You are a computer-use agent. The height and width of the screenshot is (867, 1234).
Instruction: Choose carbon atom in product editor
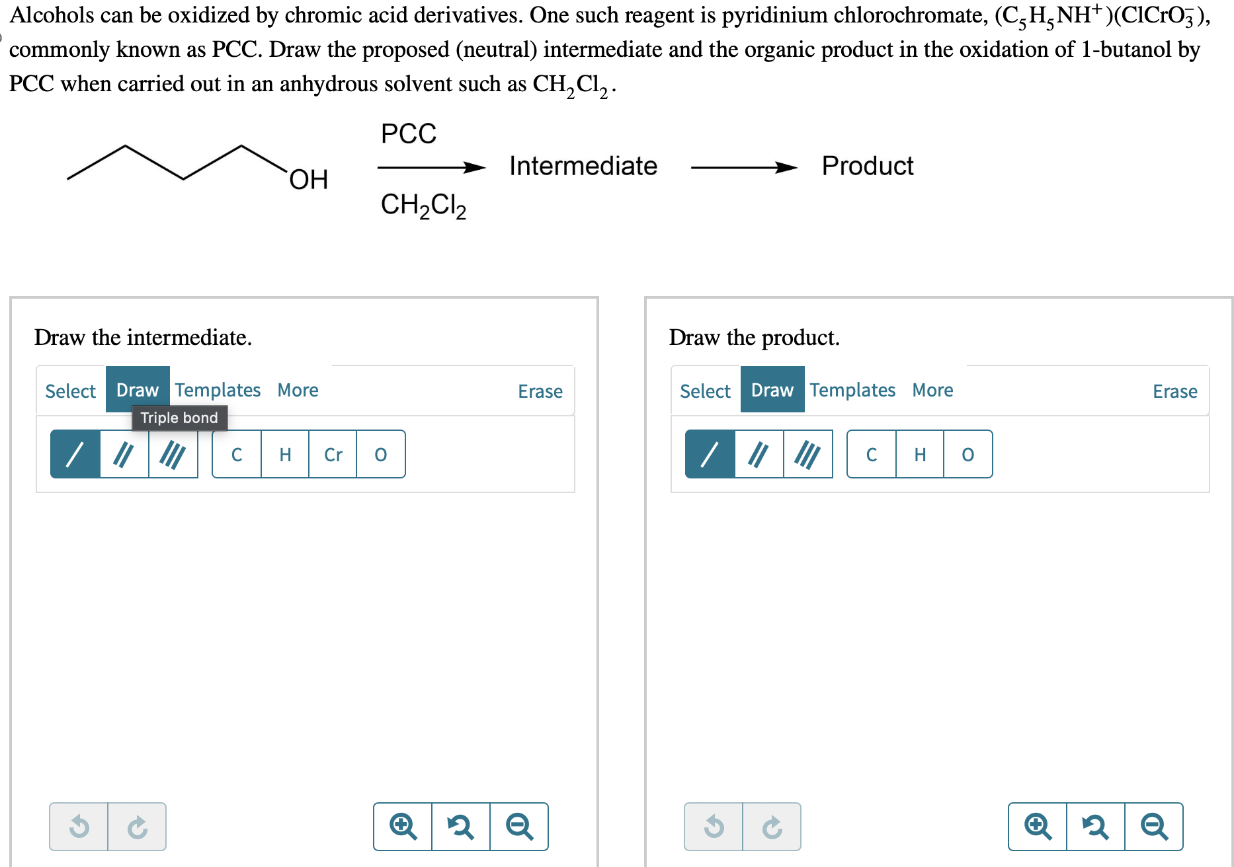[872, 454]
